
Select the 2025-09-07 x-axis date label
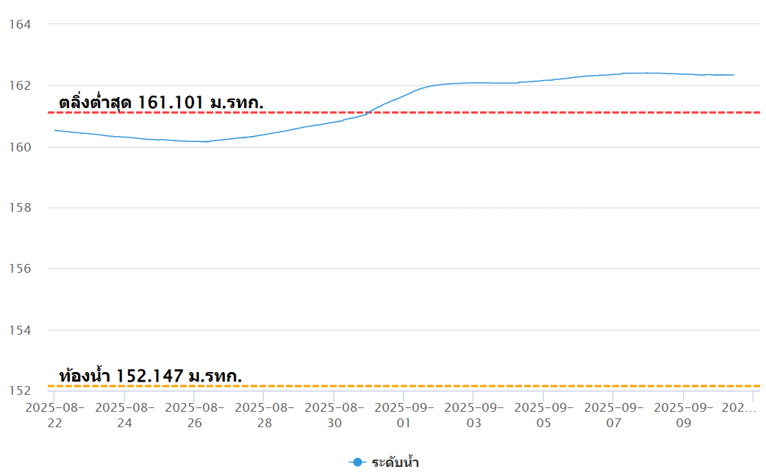click(613, 415)
